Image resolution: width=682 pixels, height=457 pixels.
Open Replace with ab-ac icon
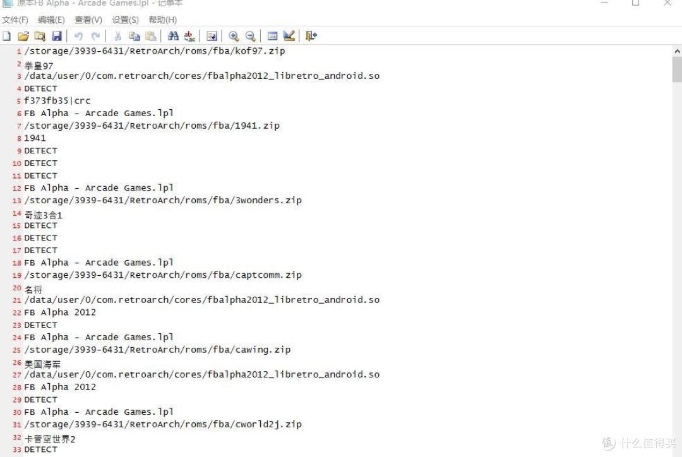pos(189,36)
